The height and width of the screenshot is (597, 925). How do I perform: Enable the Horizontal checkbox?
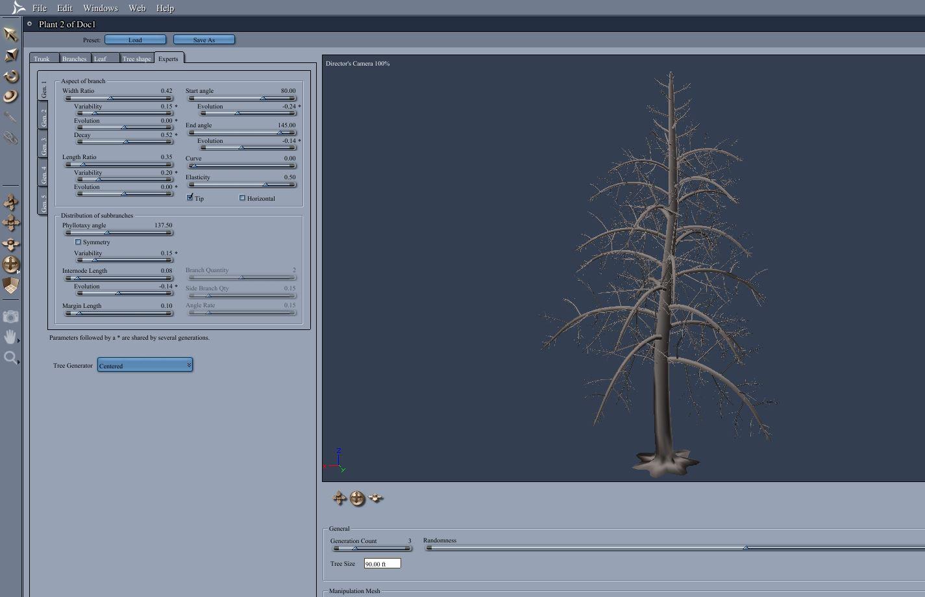tap(242, 197)
